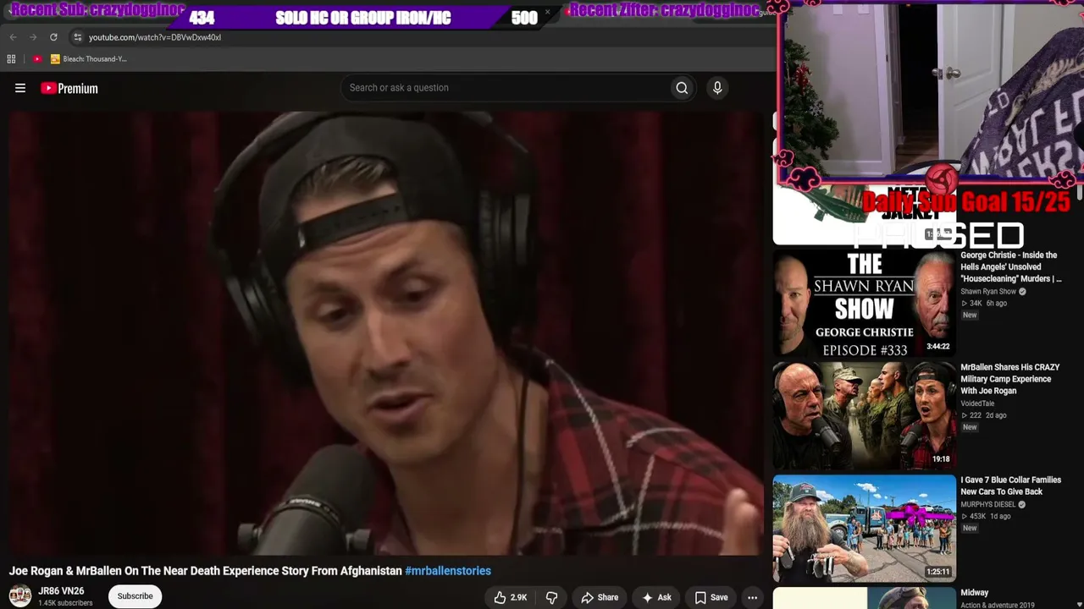Click the video title text

click(206, 571)
